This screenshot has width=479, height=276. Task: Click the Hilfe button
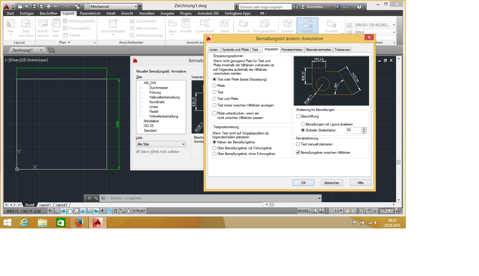pos(360,183)
